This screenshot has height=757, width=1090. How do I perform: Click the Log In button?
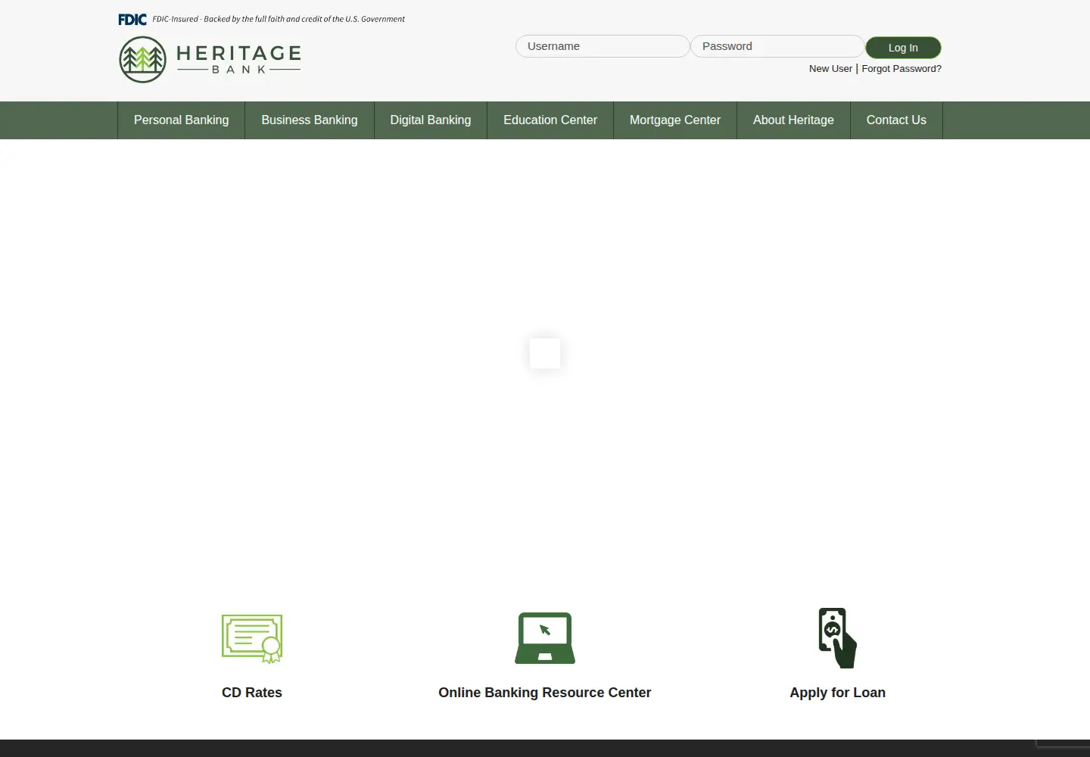(x=903, y=48)
